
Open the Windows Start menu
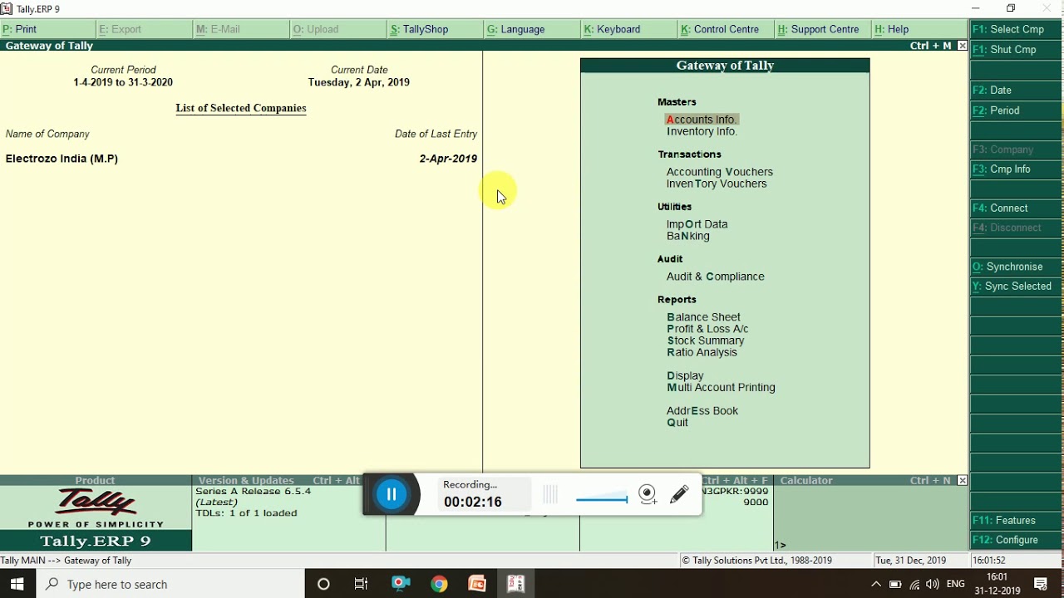(x=17, y=584)
